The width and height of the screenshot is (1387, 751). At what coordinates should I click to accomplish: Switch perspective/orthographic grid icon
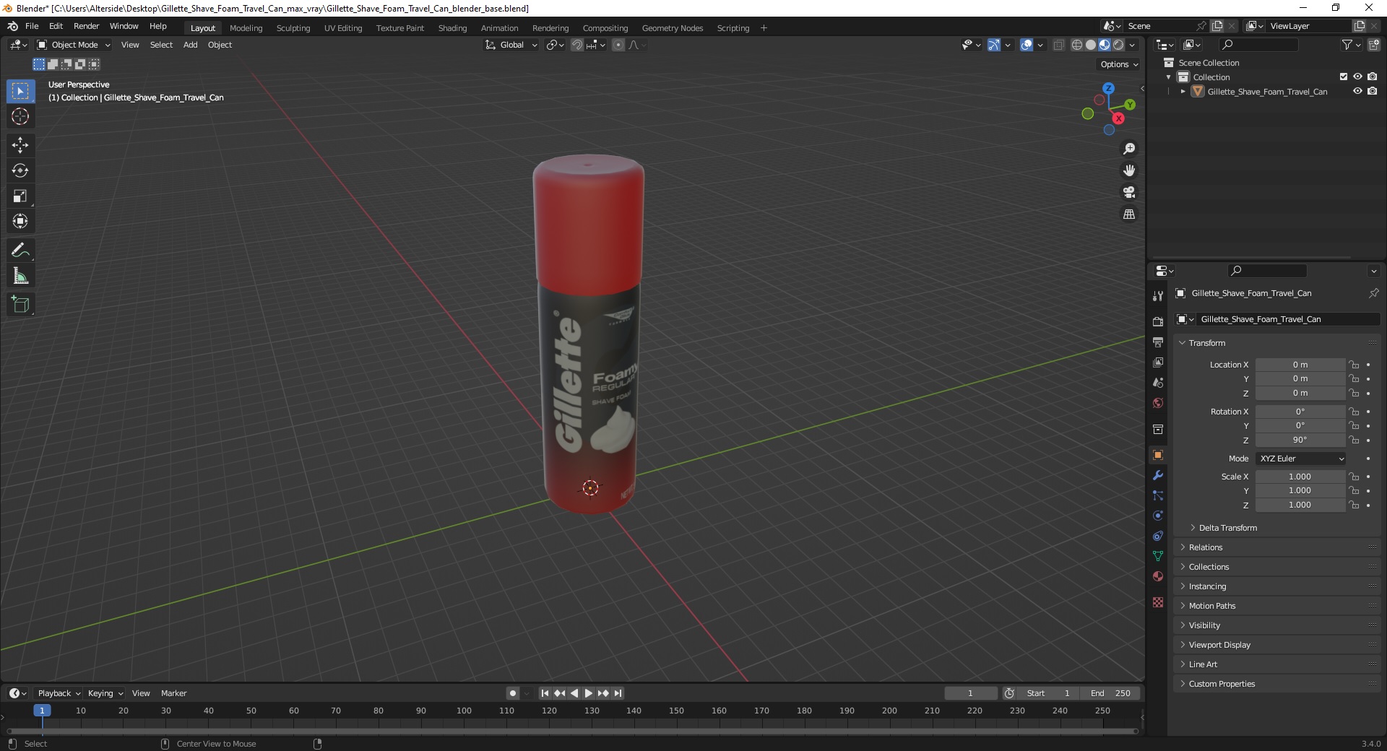pyautogui.click(x=1129, y=214)
